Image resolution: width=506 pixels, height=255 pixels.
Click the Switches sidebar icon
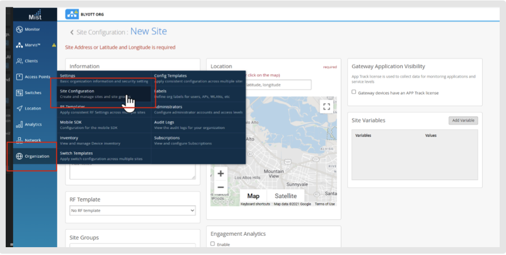19,93
